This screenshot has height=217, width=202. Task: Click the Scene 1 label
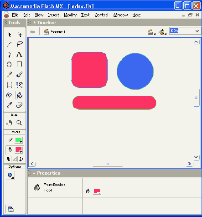pos(58,32)
